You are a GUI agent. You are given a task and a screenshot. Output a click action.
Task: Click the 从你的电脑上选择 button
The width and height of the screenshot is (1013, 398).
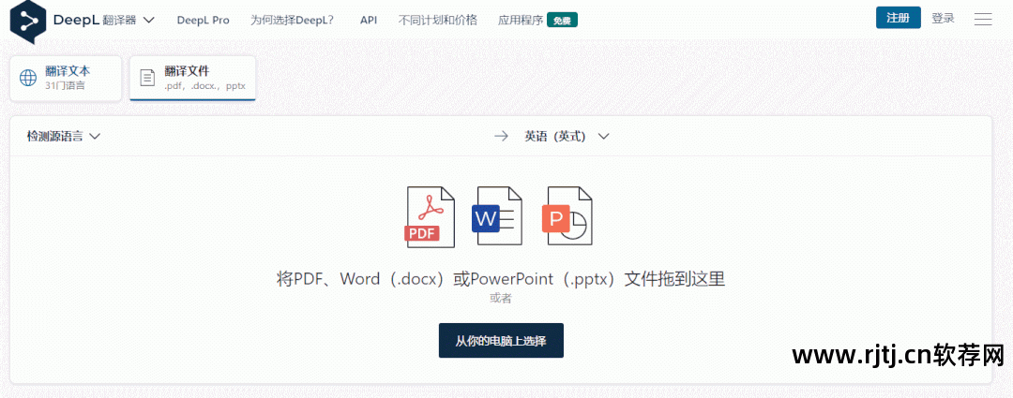click(x=501, y=341)
